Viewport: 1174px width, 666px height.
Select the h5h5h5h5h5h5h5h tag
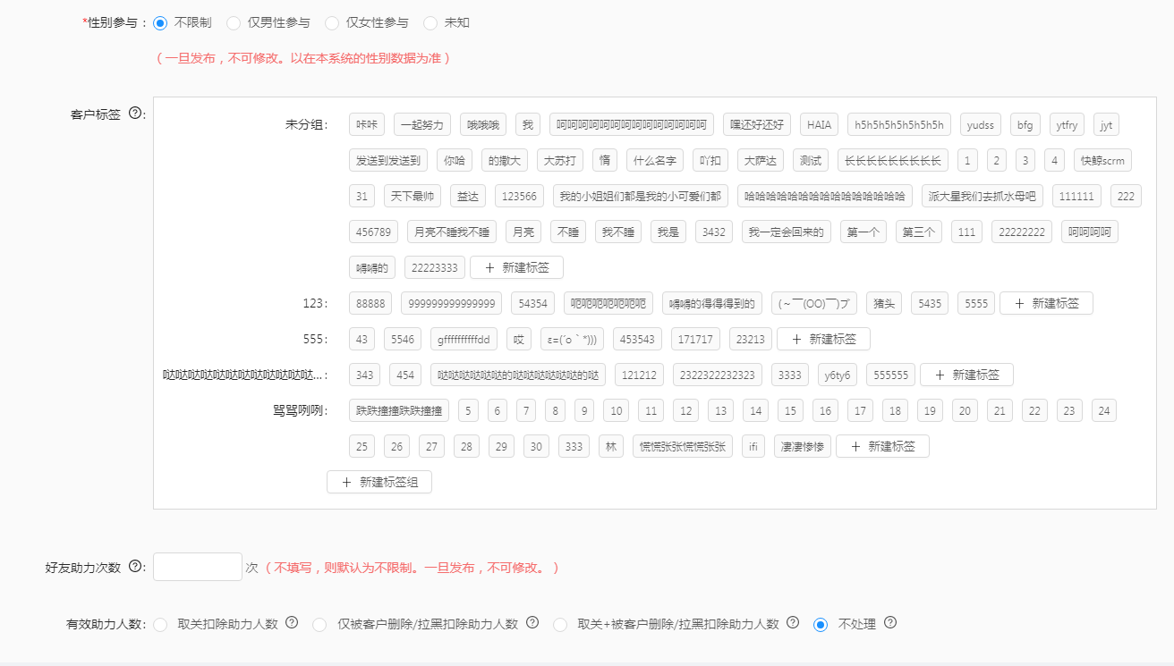point(899,124)
